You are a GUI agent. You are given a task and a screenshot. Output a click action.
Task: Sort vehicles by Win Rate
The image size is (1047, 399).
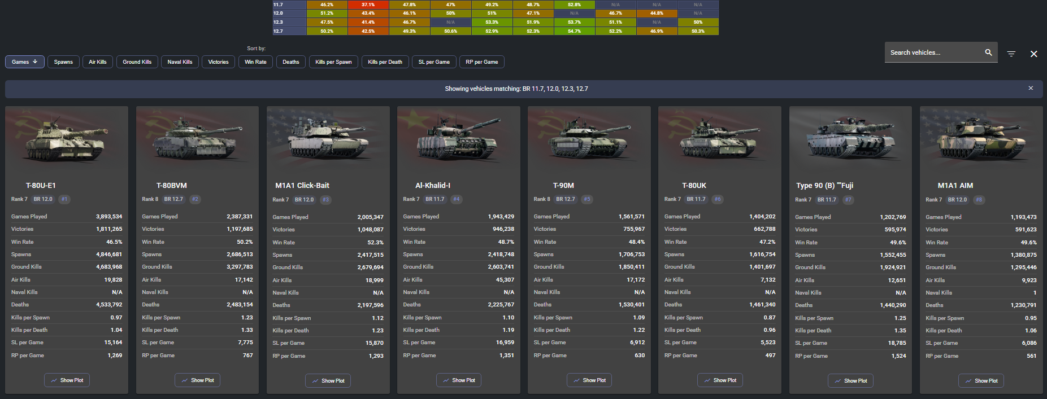(255, 62)
